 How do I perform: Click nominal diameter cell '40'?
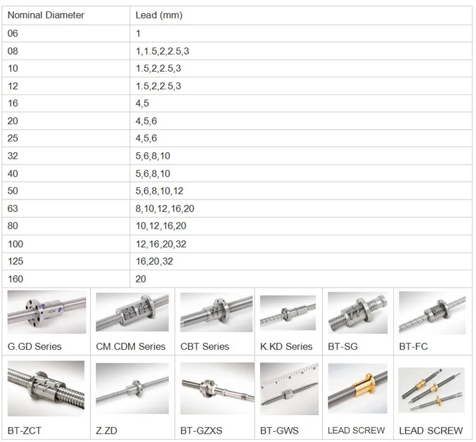pyautogui.click(x=66, y=173)
